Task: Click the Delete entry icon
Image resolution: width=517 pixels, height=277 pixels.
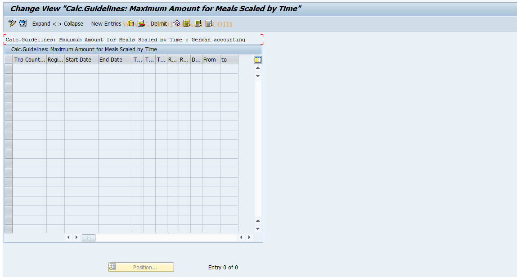Action: pyautogui.click(x=141, y=23)
